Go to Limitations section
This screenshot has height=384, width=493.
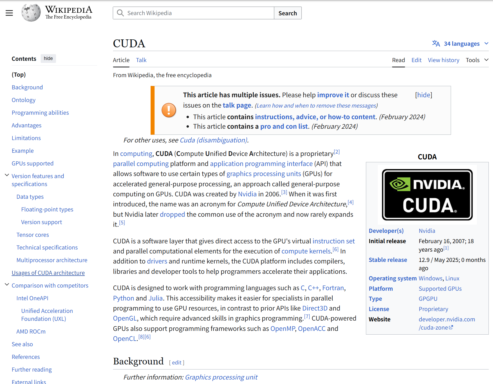pos(26,138)
